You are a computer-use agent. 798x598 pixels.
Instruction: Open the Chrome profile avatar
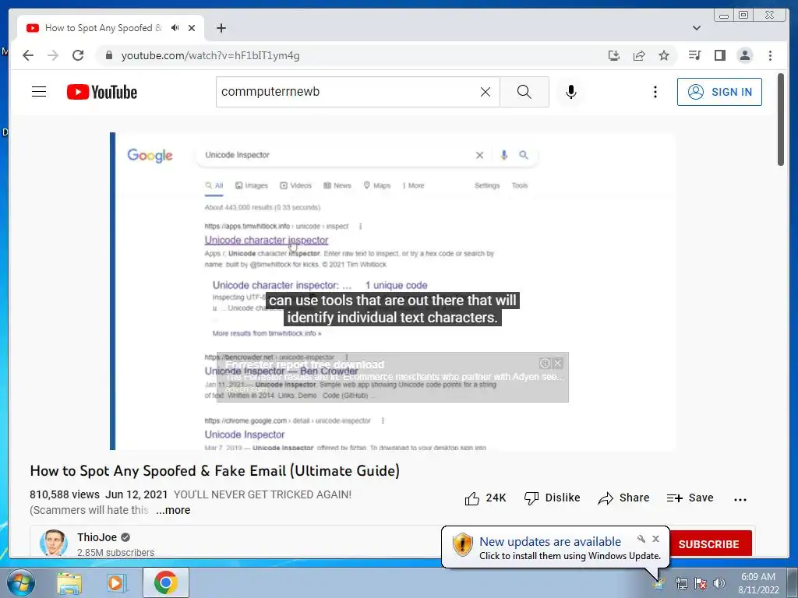tap(744, 55)
